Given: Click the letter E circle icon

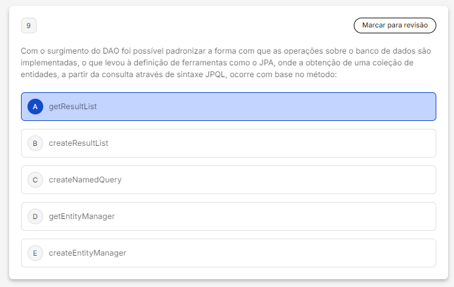Looking at the screenshot, I should coord(35,253).
